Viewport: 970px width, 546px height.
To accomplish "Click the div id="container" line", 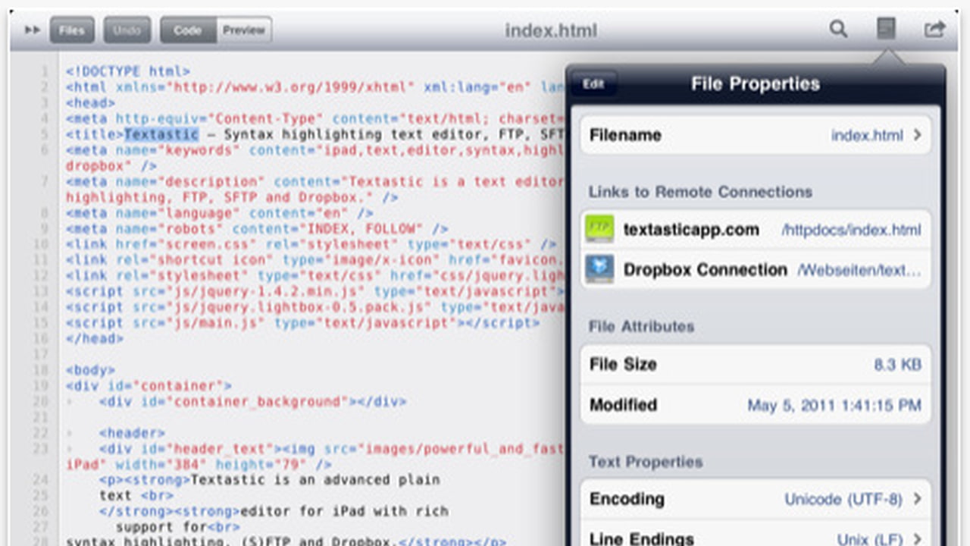I will (x=149, y=386).
